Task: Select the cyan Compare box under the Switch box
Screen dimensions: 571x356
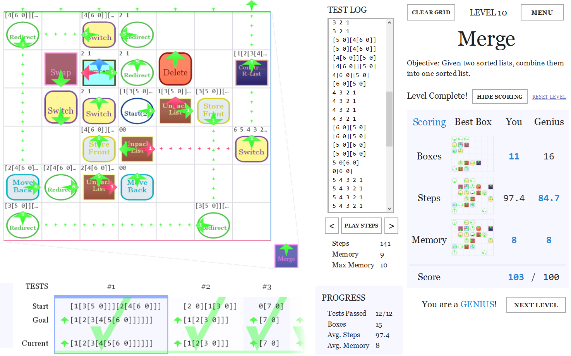Action: click(x=99, y=72)
